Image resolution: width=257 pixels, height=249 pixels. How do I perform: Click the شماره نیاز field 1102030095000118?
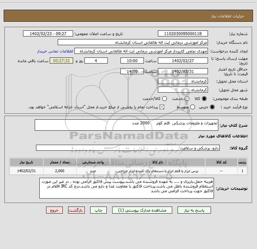pyautogui.click(x=183, y=33)
